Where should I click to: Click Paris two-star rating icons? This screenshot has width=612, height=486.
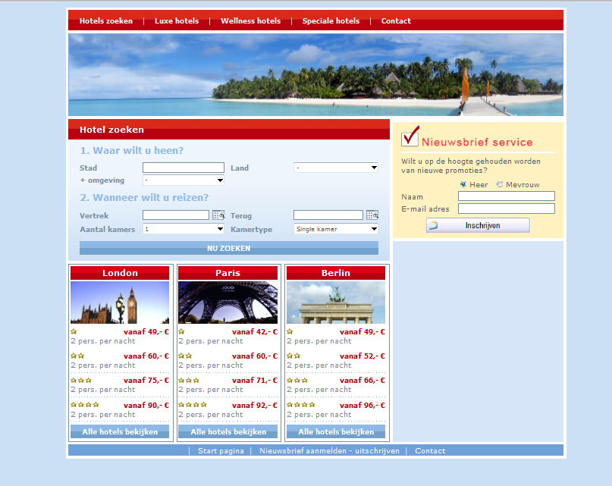pos(185,356)
